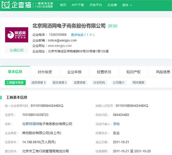172x155 pixels.
Task: Switch to the 对外投资 tab
Action: (45, 72)
